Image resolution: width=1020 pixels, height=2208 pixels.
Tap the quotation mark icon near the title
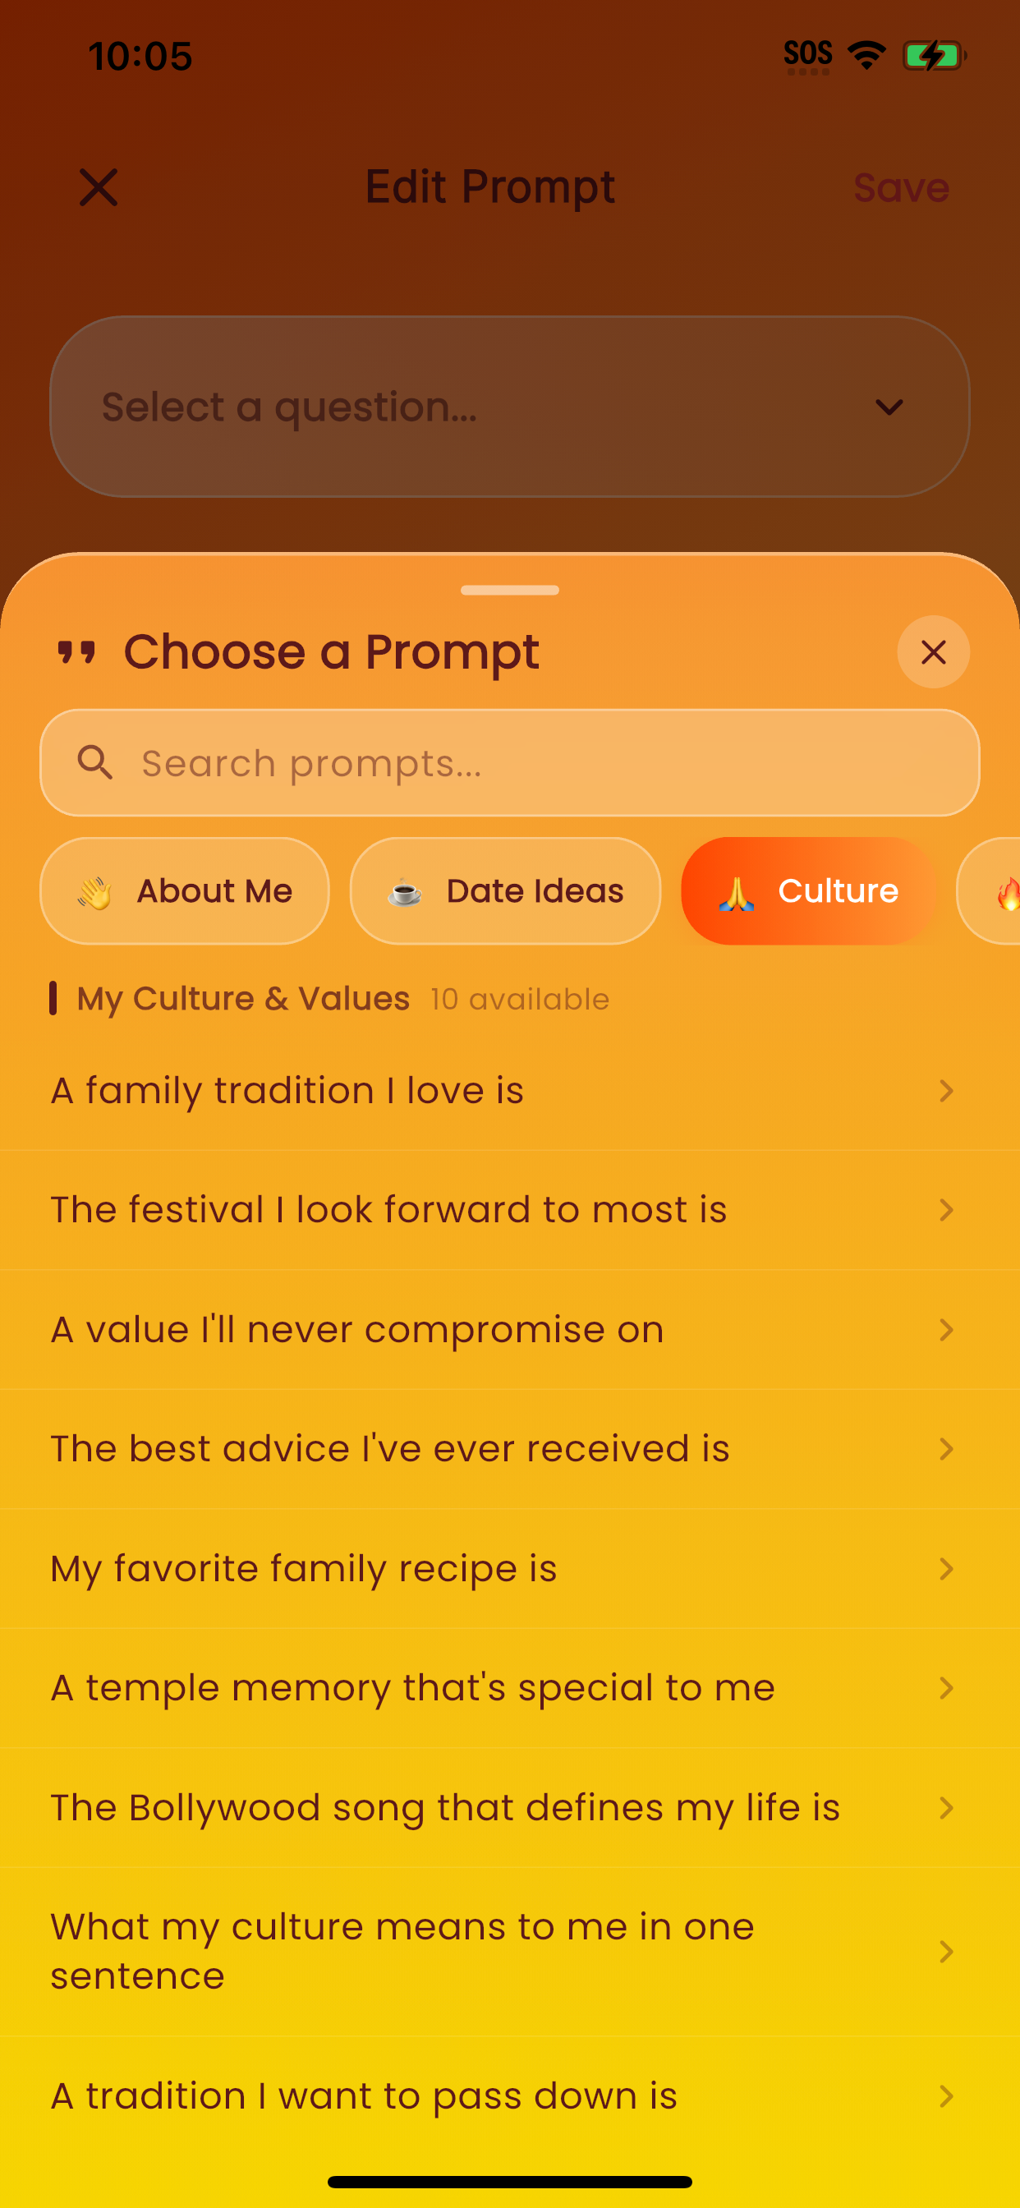click(x=76, y=652)
